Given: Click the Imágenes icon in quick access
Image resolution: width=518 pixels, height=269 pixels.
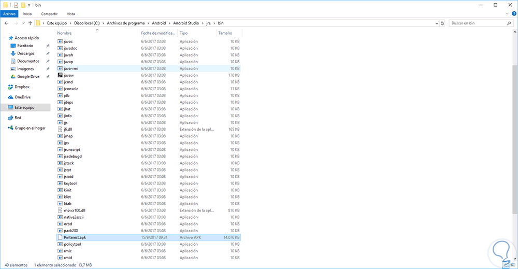Looking at the screenshot, I should 13,69.
